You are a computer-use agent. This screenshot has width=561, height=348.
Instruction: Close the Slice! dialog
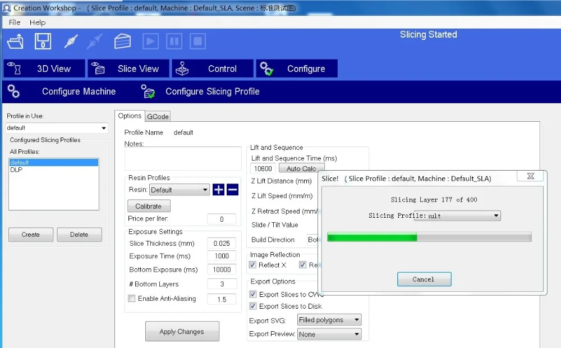pos(531,176)
